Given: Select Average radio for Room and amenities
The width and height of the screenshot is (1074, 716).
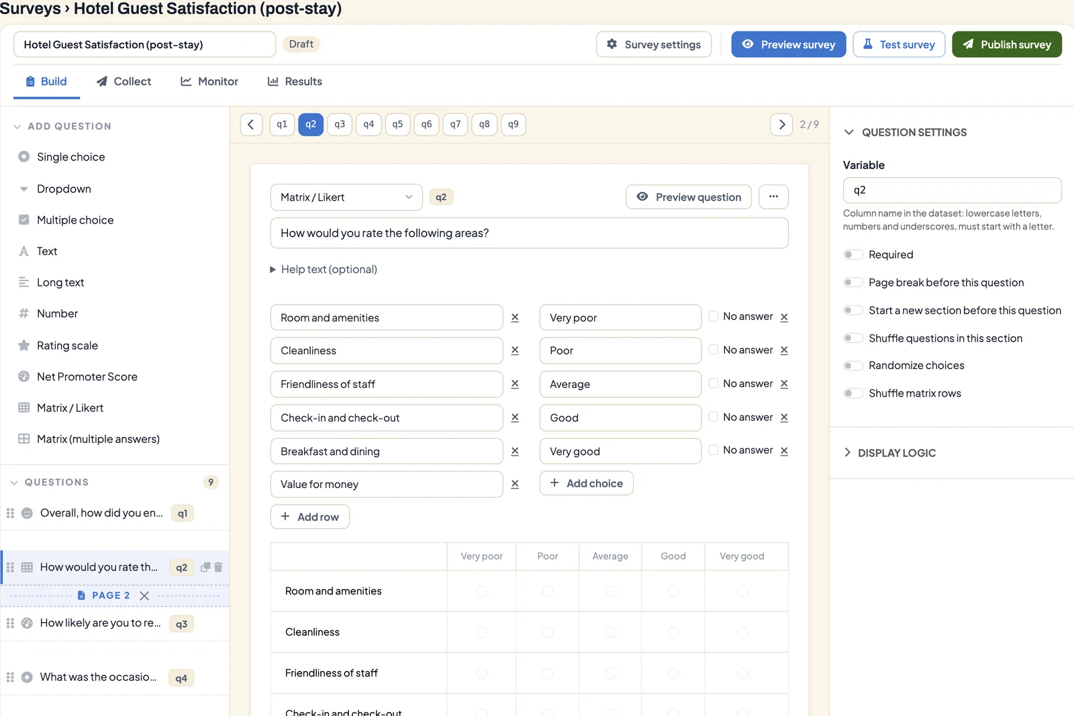Looking at the screenshot, I should [x=611, y=591].
